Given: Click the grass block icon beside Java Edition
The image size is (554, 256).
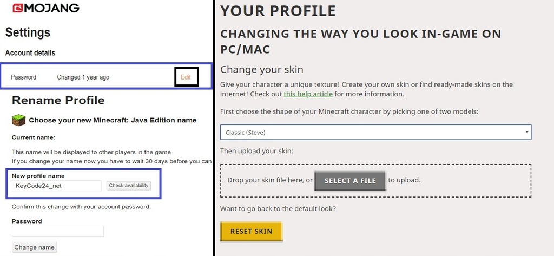Looking at the screenshot, I should point(19,120).
